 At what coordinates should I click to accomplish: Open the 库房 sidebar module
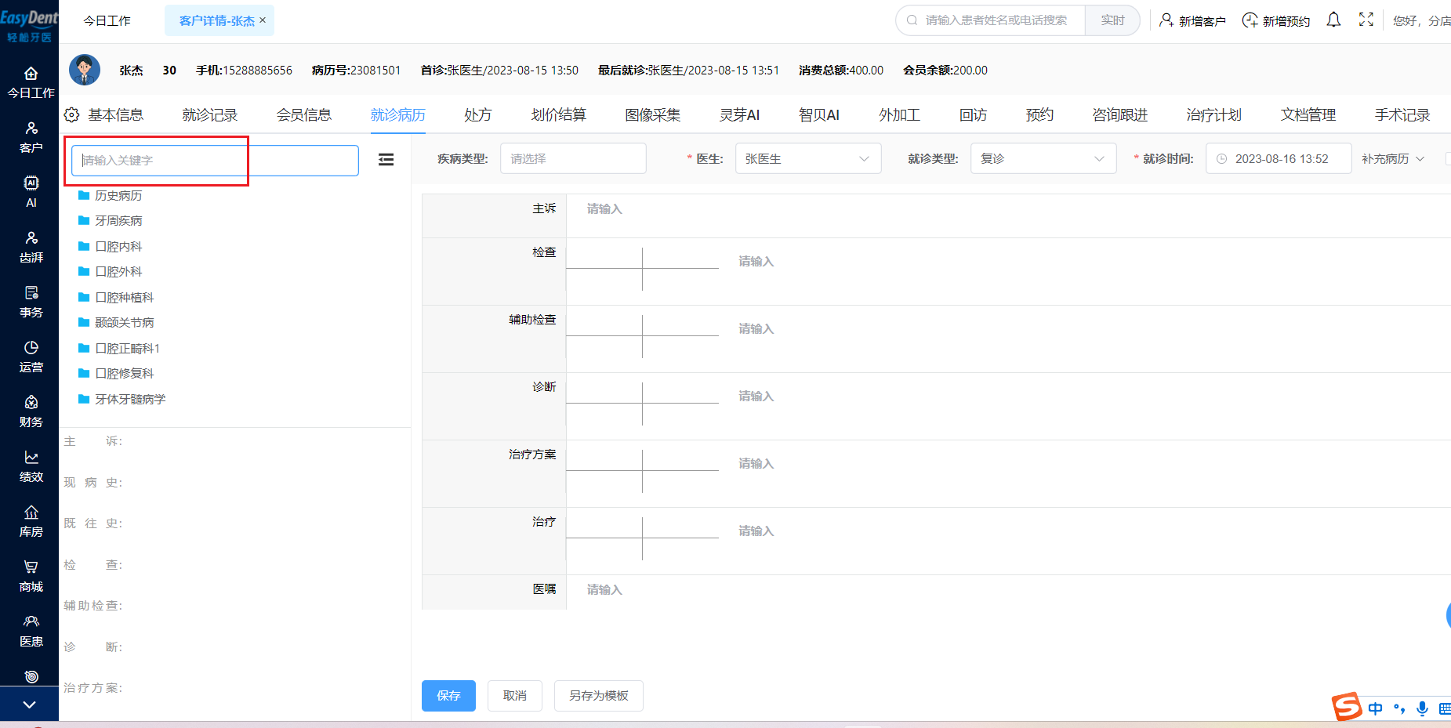[x=31, y=522]
